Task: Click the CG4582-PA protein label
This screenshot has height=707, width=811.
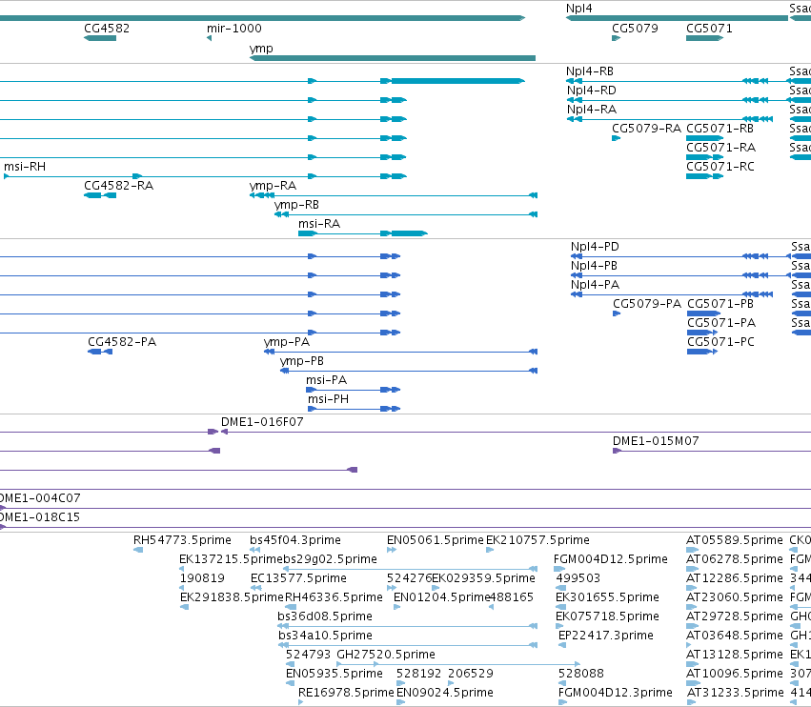Action: point(122,342)
